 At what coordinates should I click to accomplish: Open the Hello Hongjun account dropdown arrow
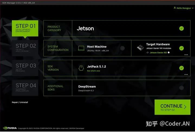coord(193,8)
